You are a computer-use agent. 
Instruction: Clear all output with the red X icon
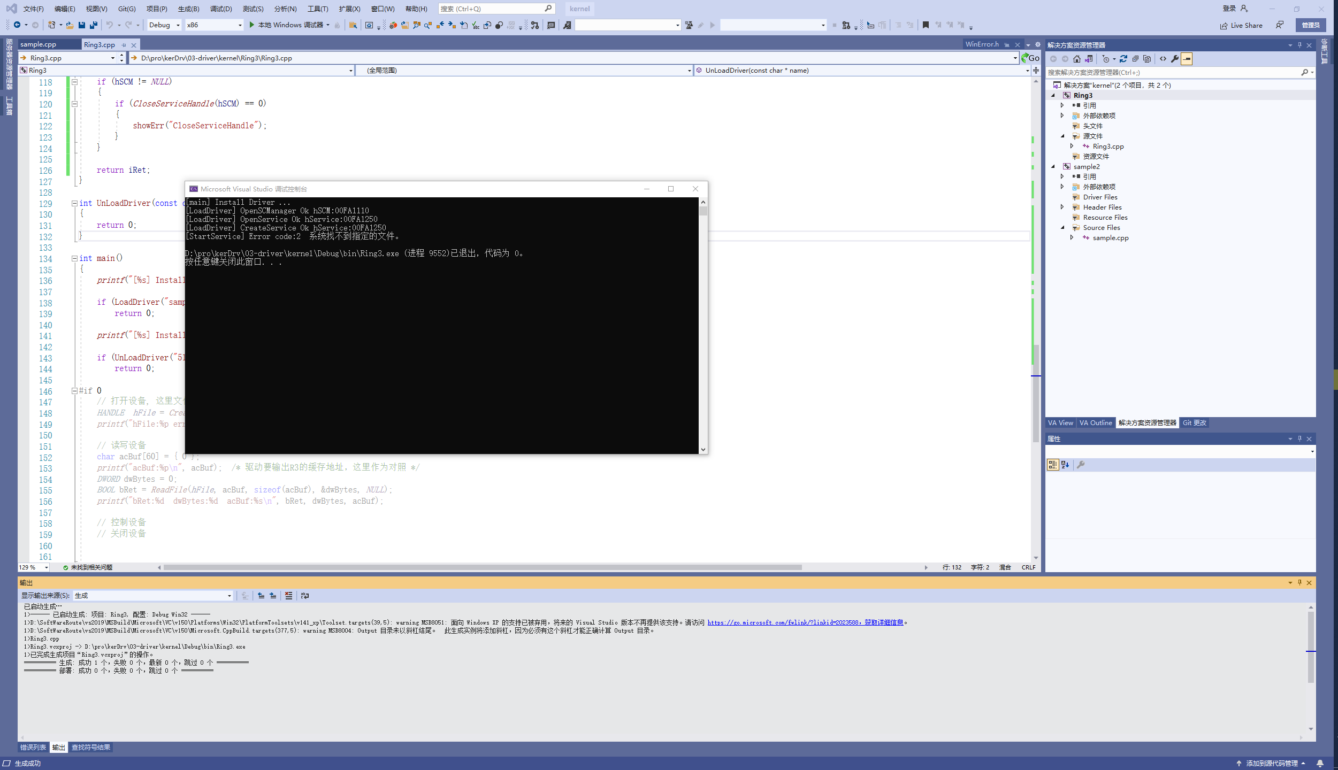[x=289, y=595]
